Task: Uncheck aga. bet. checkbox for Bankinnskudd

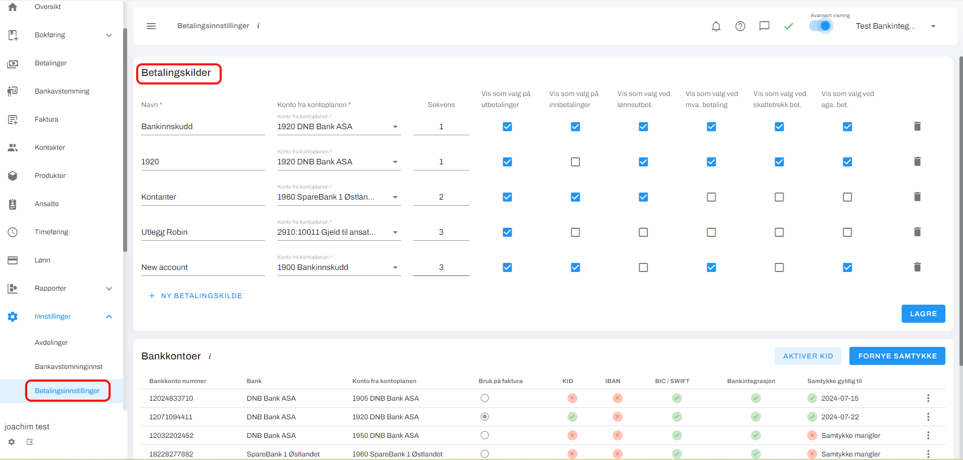Action: click(x=847, y=127)
